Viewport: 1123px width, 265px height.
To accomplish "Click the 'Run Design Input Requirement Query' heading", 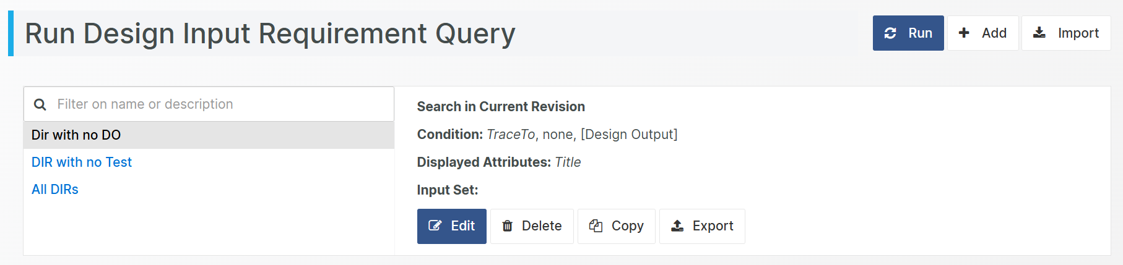I will (x=270, y=33).
